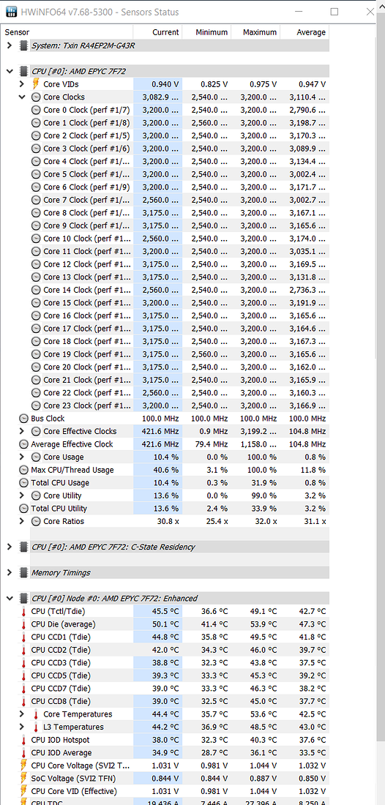This screenshot has width=385, height=805.
Task: Click the chip icon for System: Txin RA4EP2M-G43R
Action: [x=23, y=45]
